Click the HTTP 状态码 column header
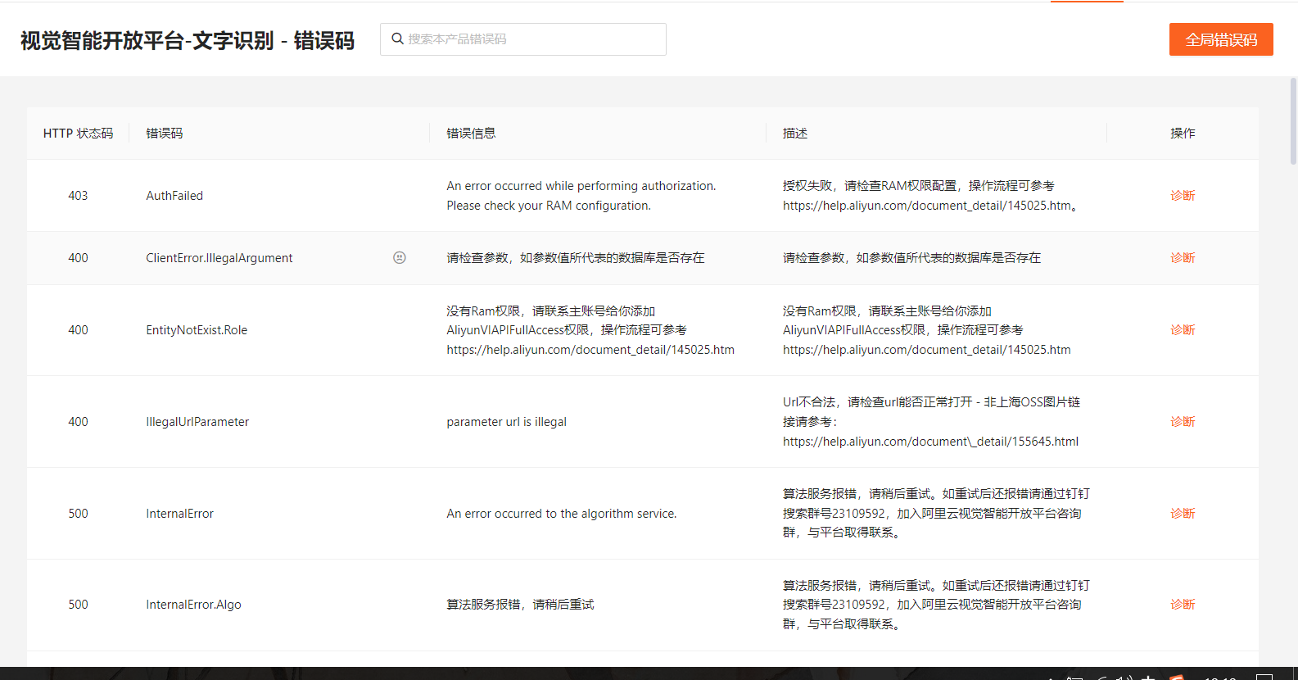The height and width of the screenshot is (680, 1298). click(x=78, y=134)
